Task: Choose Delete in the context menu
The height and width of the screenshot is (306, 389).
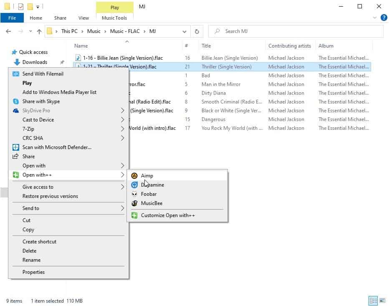Action: pos(68,250)
